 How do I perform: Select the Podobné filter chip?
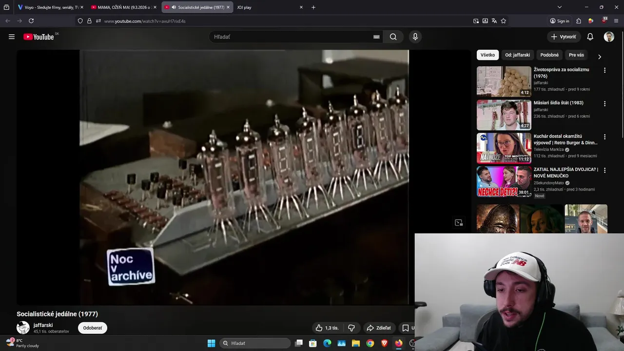pyautogui.click(x=549, y=55)
